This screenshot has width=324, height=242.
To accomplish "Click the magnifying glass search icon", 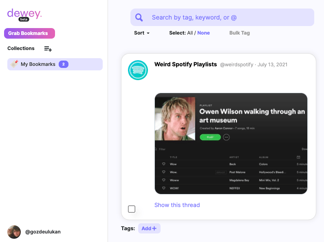I will pos(139,17).
